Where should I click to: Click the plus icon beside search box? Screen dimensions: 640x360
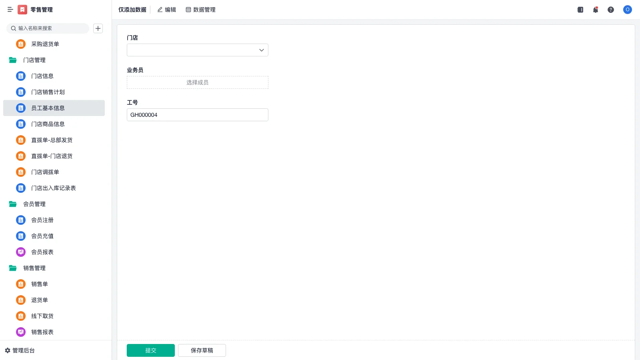pyautogui.click(x=98, y=28)
